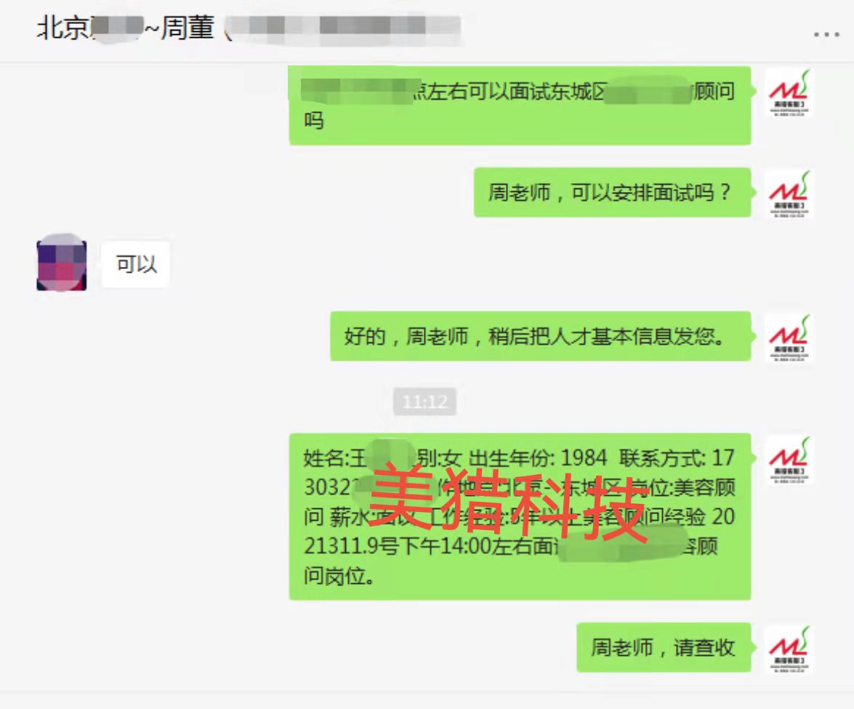Select the 好的，周老师 message bubble

pos(540,336)
